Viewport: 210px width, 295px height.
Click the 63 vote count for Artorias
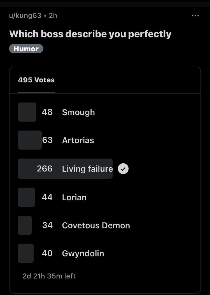point(47,140)
